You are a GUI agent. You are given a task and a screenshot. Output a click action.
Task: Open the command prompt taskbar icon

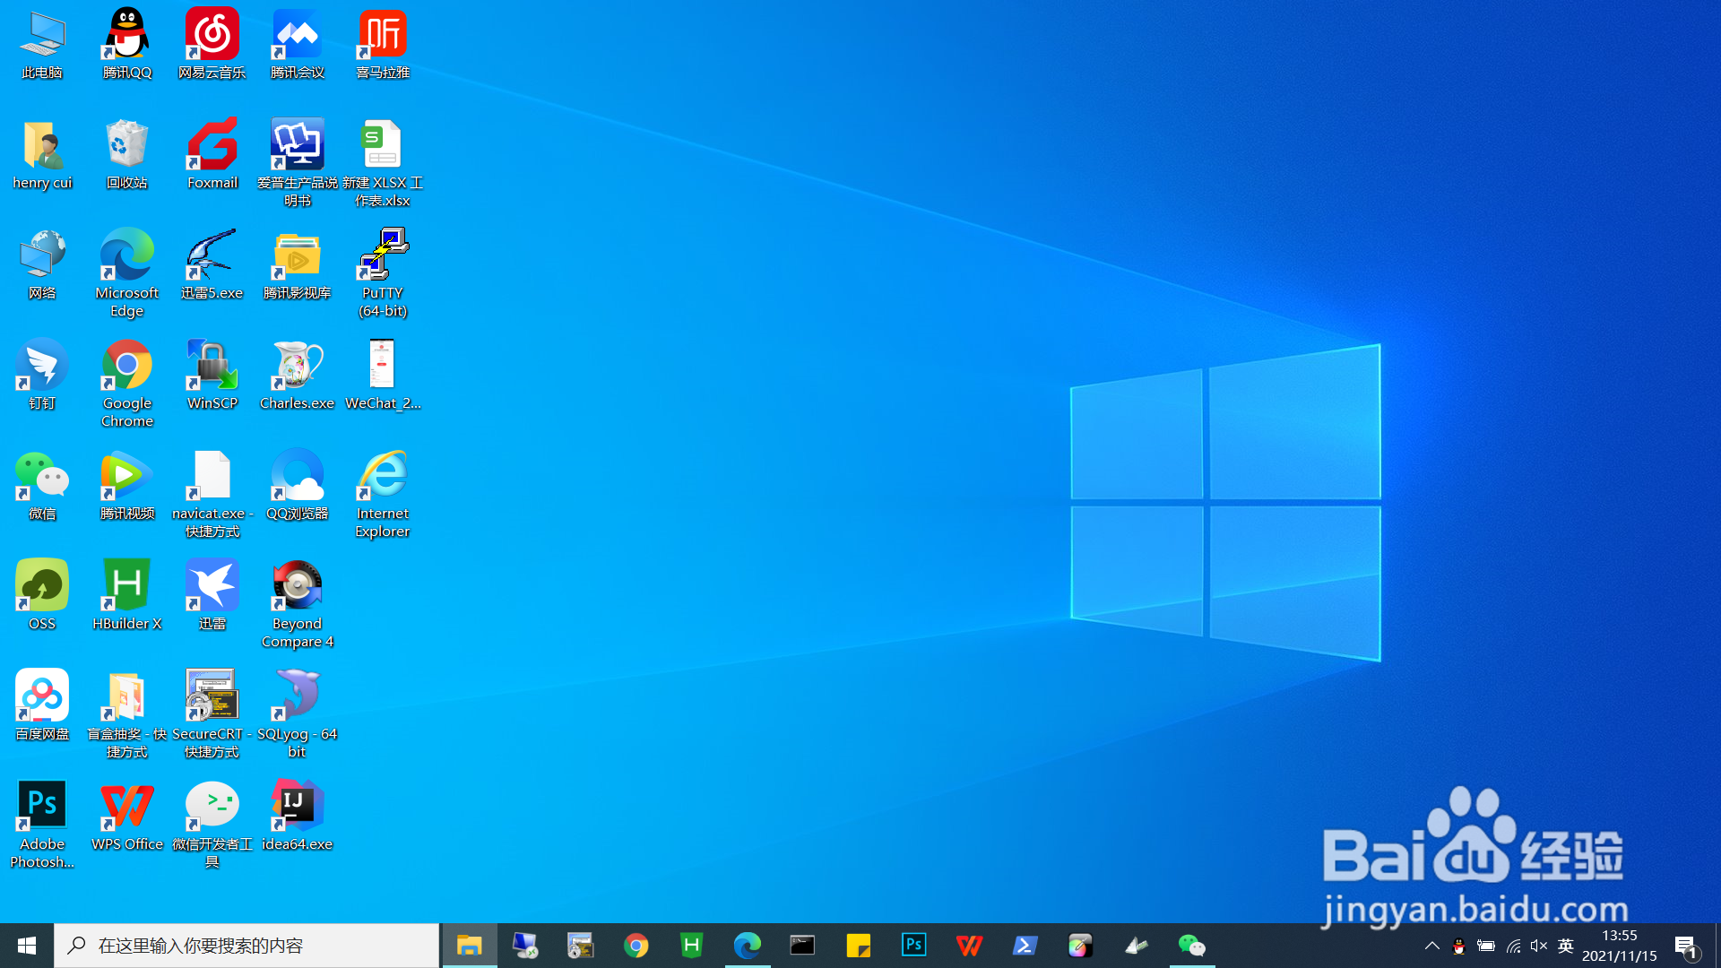(803, 946)
